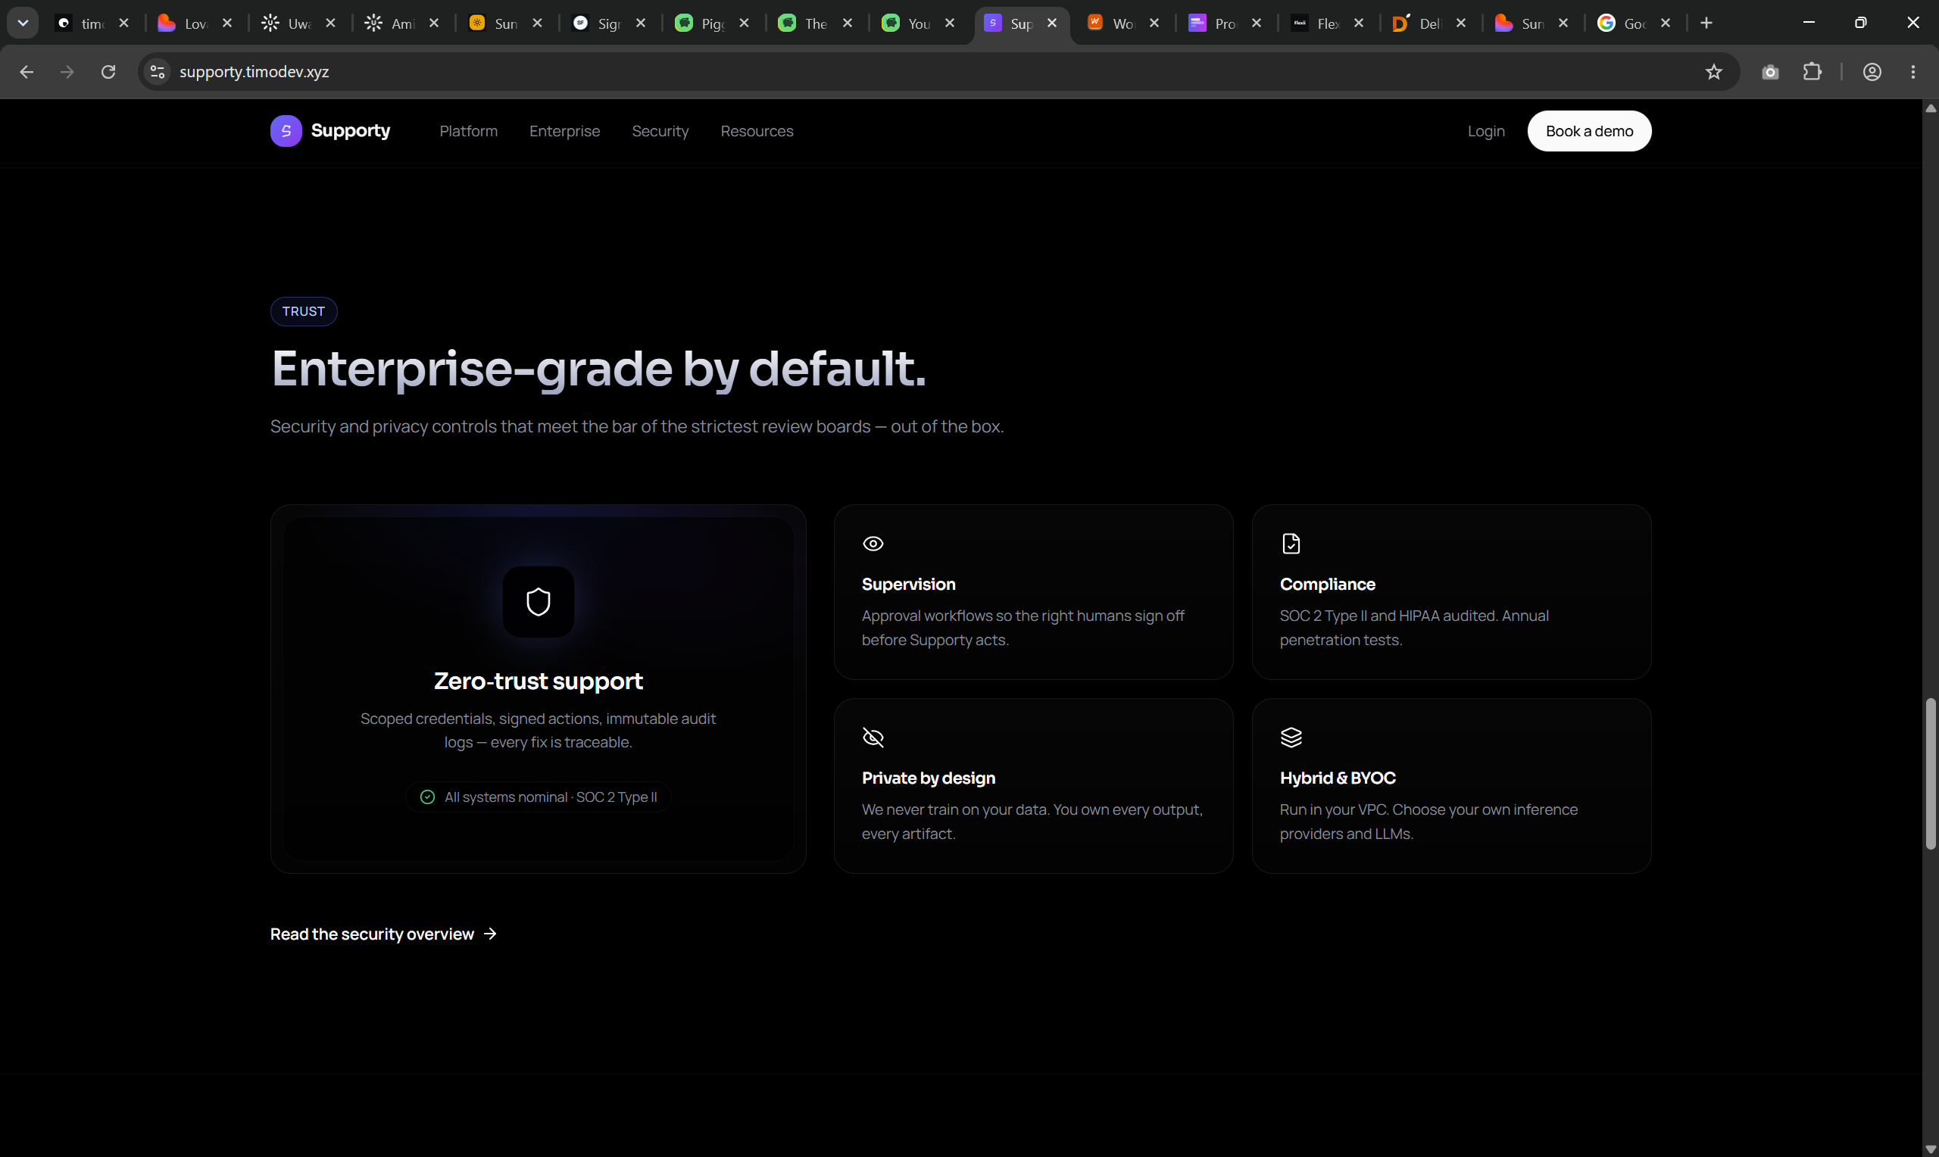
Task: Close the 'Goo' Google tab
Action: 1666,23
